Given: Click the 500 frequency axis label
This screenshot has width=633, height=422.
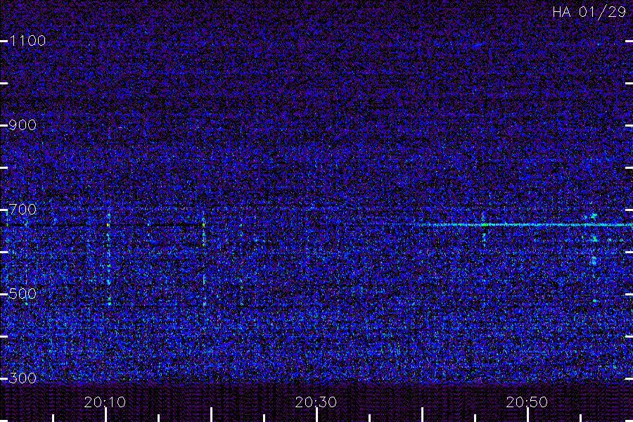Looking at the screenshot, I should 23,293.
